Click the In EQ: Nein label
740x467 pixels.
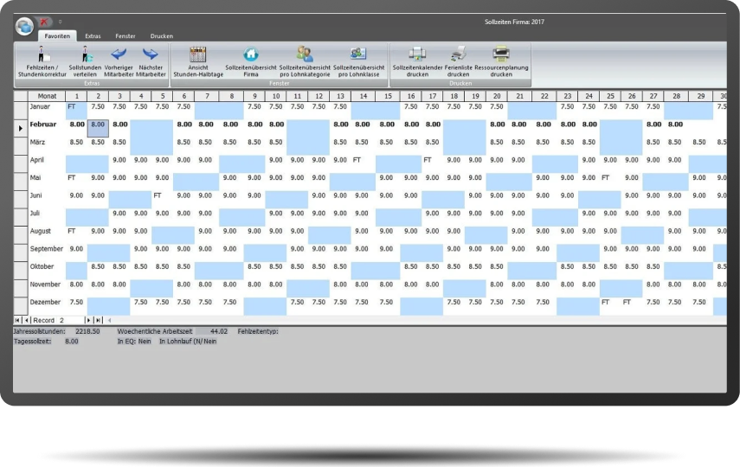point(134,342)
